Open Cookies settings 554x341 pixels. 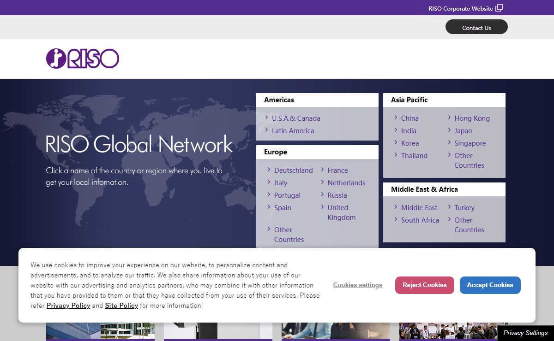coord(357,285)
